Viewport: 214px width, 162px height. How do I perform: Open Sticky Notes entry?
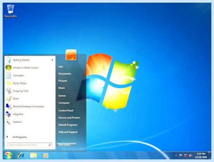coord(29,83)
